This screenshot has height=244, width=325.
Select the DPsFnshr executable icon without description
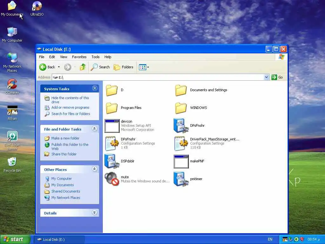point(181,125)
